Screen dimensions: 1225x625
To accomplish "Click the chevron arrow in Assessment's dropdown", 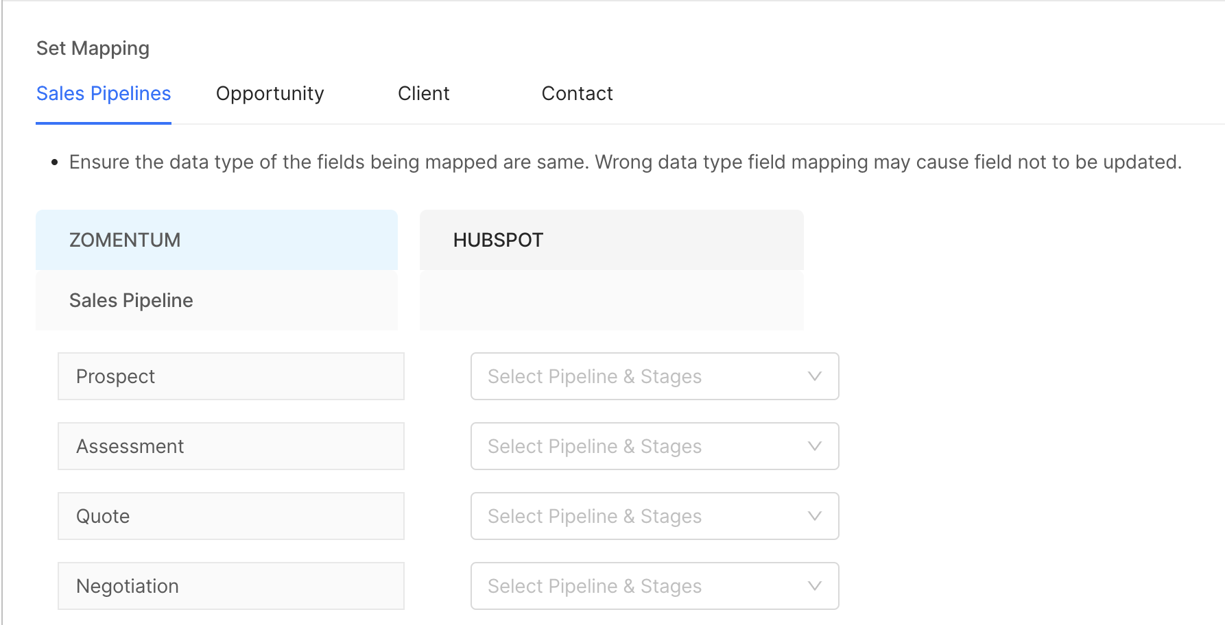I will pos(814,446).
